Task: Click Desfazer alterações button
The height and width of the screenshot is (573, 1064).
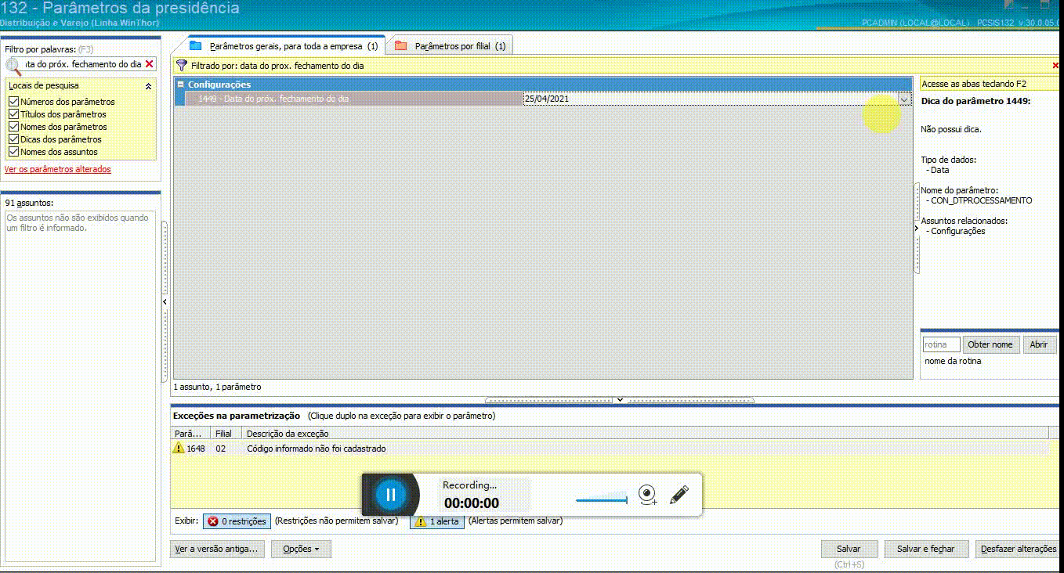Action: (1019, 549)
